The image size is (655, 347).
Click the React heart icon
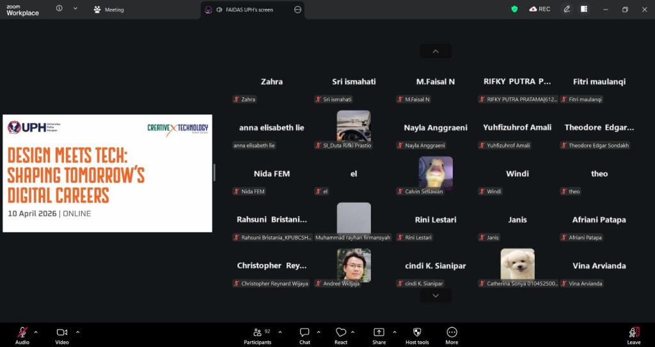click(x=341, y=332)
